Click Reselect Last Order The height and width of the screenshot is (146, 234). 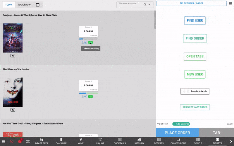[x=195, y=107]
